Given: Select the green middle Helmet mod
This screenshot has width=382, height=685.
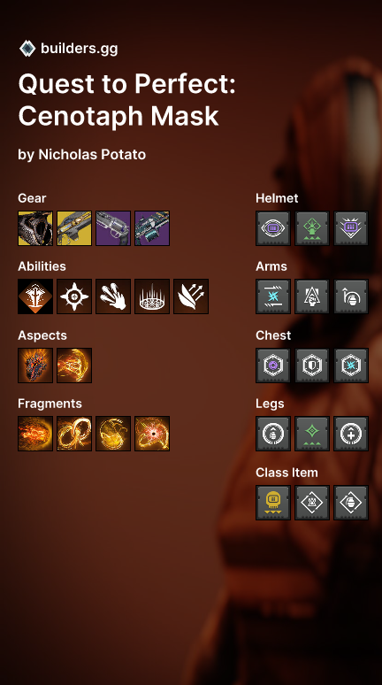Looking at the screenshot, I should point(312,228).
